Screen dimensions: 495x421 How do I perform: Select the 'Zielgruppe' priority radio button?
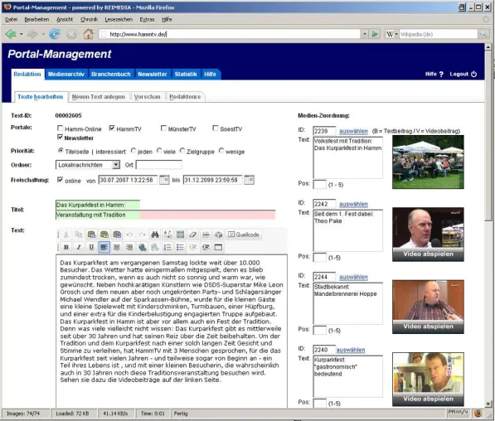182,151
